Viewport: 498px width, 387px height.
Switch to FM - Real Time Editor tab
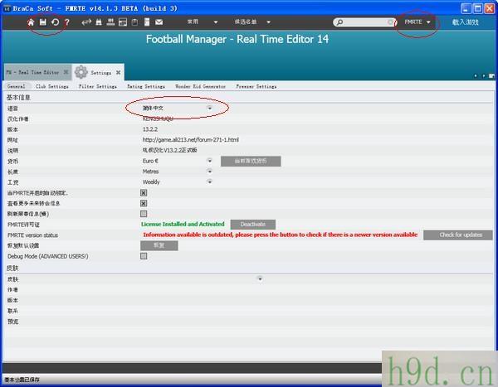(x=32, y=72)
